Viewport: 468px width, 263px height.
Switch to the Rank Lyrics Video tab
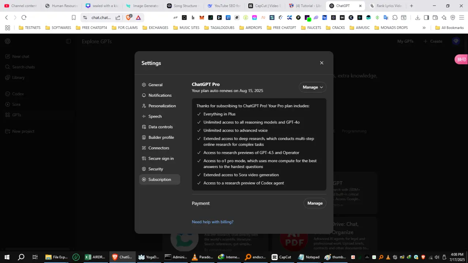386,6
